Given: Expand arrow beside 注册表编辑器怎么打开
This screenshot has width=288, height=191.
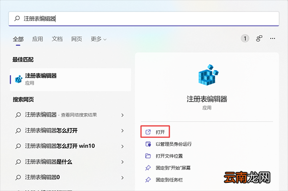Looking at the screenshot, I should tap(122, 131).
